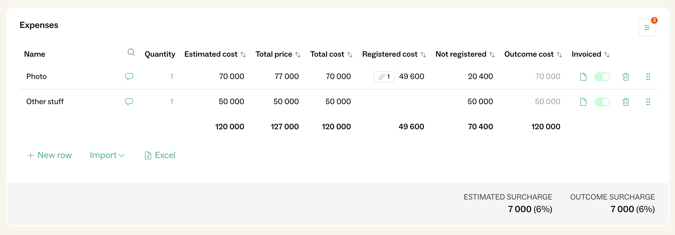Sort by Outcome cost column

pos(559,55)
